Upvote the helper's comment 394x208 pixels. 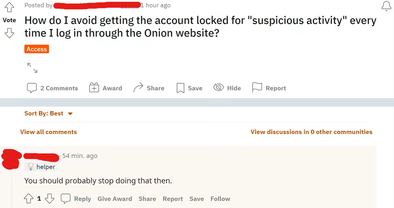28,199
